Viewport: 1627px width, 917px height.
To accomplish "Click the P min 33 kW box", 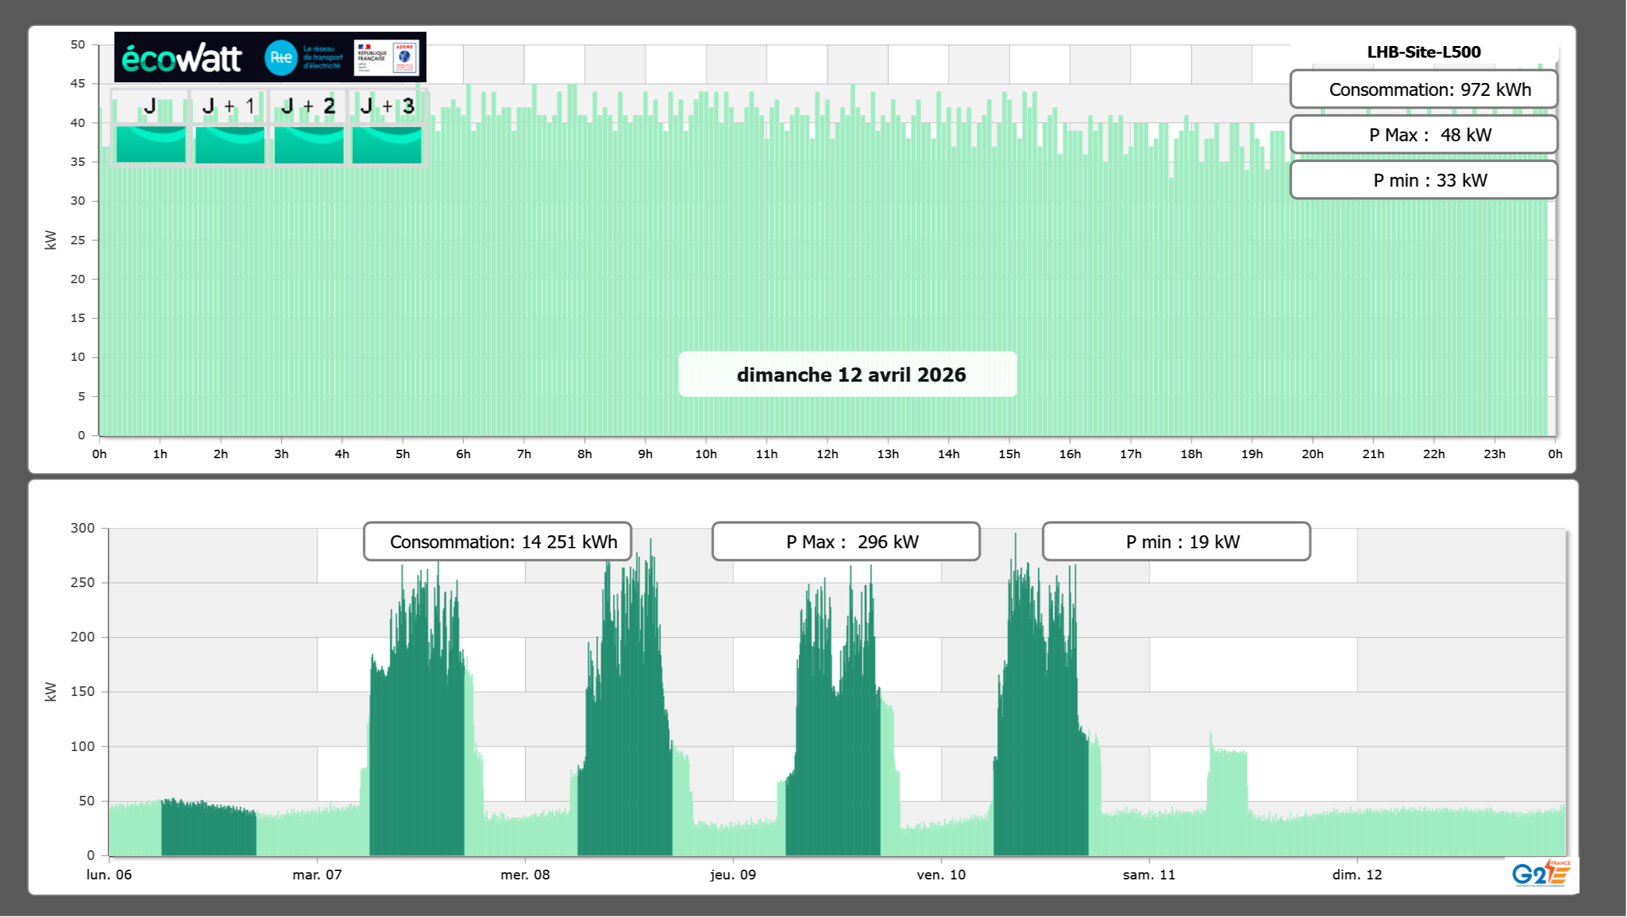I will coord(1423,180).
